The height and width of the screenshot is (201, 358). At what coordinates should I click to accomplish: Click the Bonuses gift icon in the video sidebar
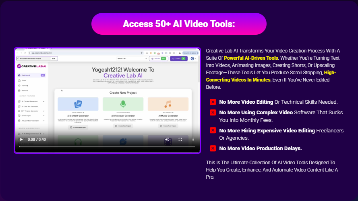coord(19,90)
